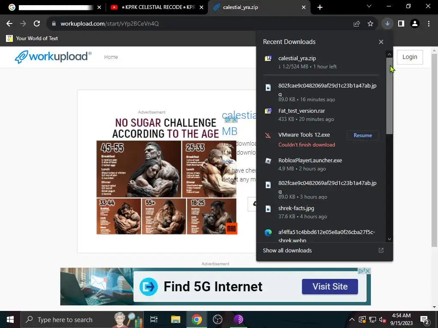
Task: Click the image file icon beside shrek-facts.jpg
Action: (x=268, y=208)
